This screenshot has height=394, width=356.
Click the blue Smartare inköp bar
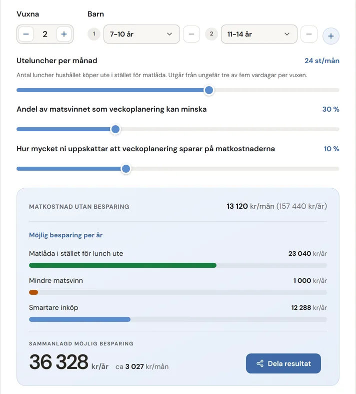80,319
